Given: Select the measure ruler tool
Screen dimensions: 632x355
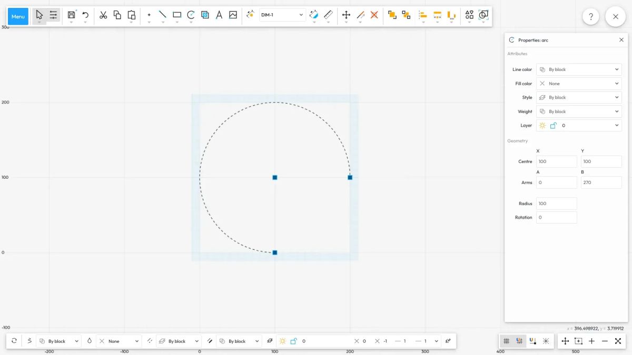Looking at the screenshot, I should (x=328, y=15).
